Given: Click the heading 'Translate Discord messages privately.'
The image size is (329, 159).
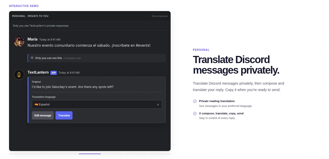Looking at the screenshot, I should pos(236,65).
